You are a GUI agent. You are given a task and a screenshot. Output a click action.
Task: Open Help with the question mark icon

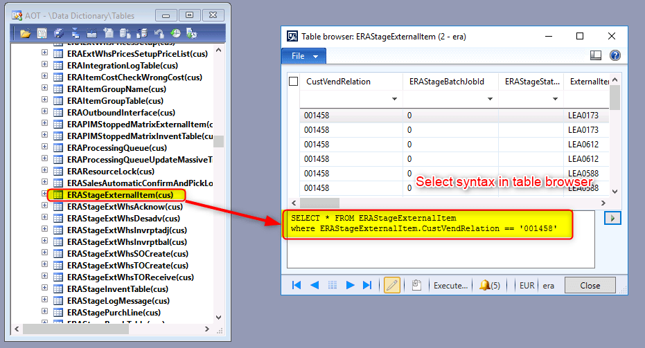pyautogui.click(x=614, y=56)
